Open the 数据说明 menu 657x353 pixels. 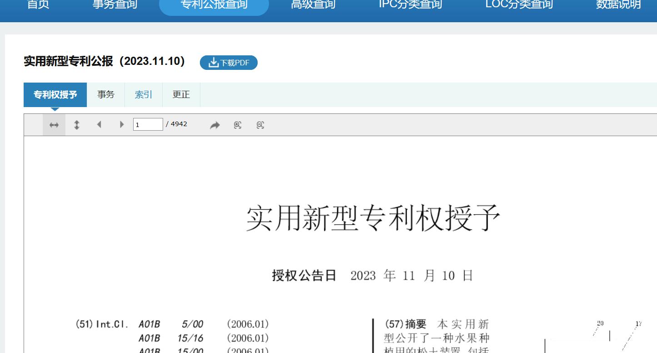click(617, 5)
